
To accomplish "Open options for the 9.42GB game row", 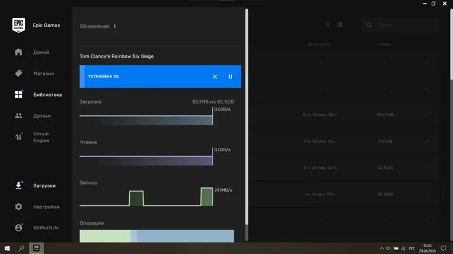I will (x=427, y=142).
